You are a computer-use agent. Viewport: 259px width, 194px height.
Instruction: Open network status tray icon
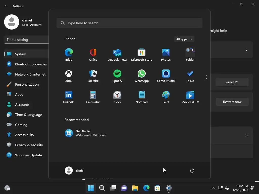point(221,188)
